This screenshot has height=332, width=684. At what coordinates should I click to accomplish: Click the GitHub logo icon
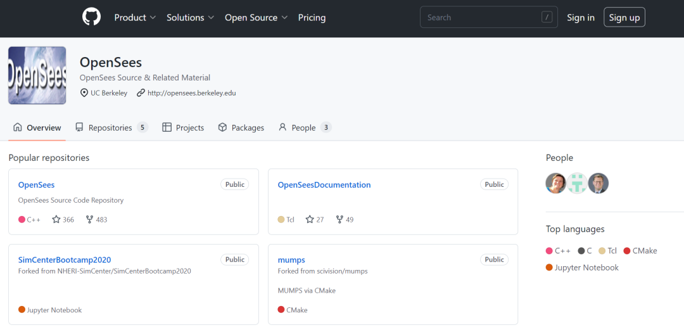pyautogui.click(x=92, y=17)
